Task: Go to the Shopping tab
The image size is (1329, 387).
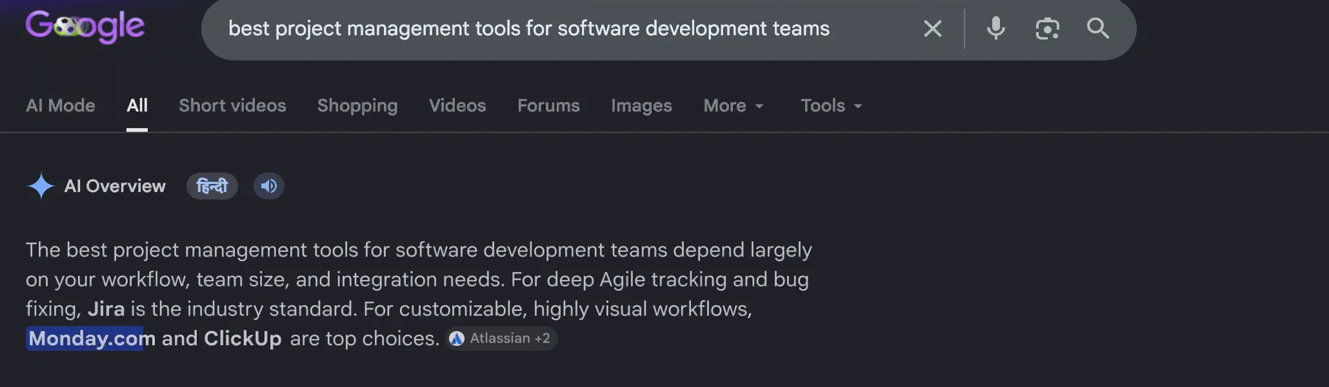Action: click(357, 106)
